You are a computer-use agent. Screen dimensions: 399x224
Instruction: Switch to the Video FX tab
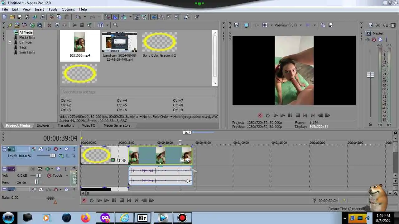click(x=89, y=125)
